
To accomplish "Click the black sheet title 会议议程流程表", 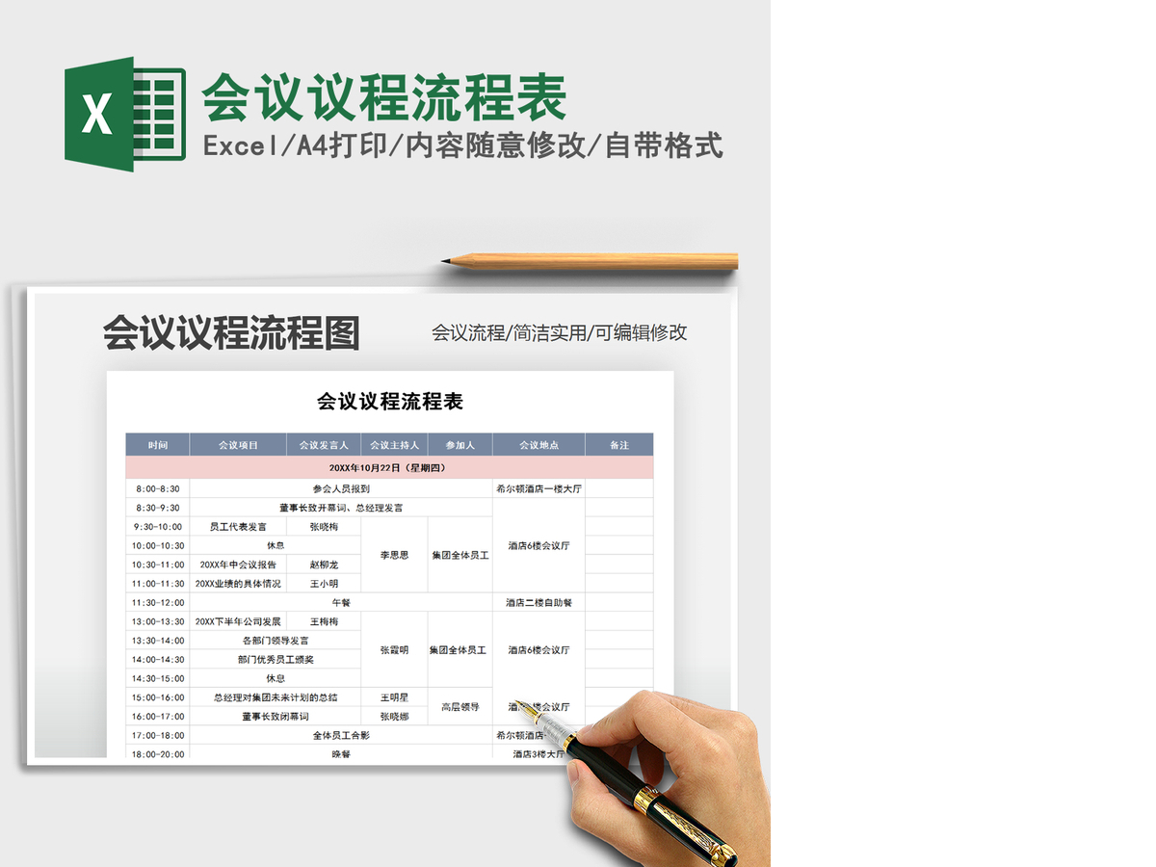I will [x=390, y=402].
